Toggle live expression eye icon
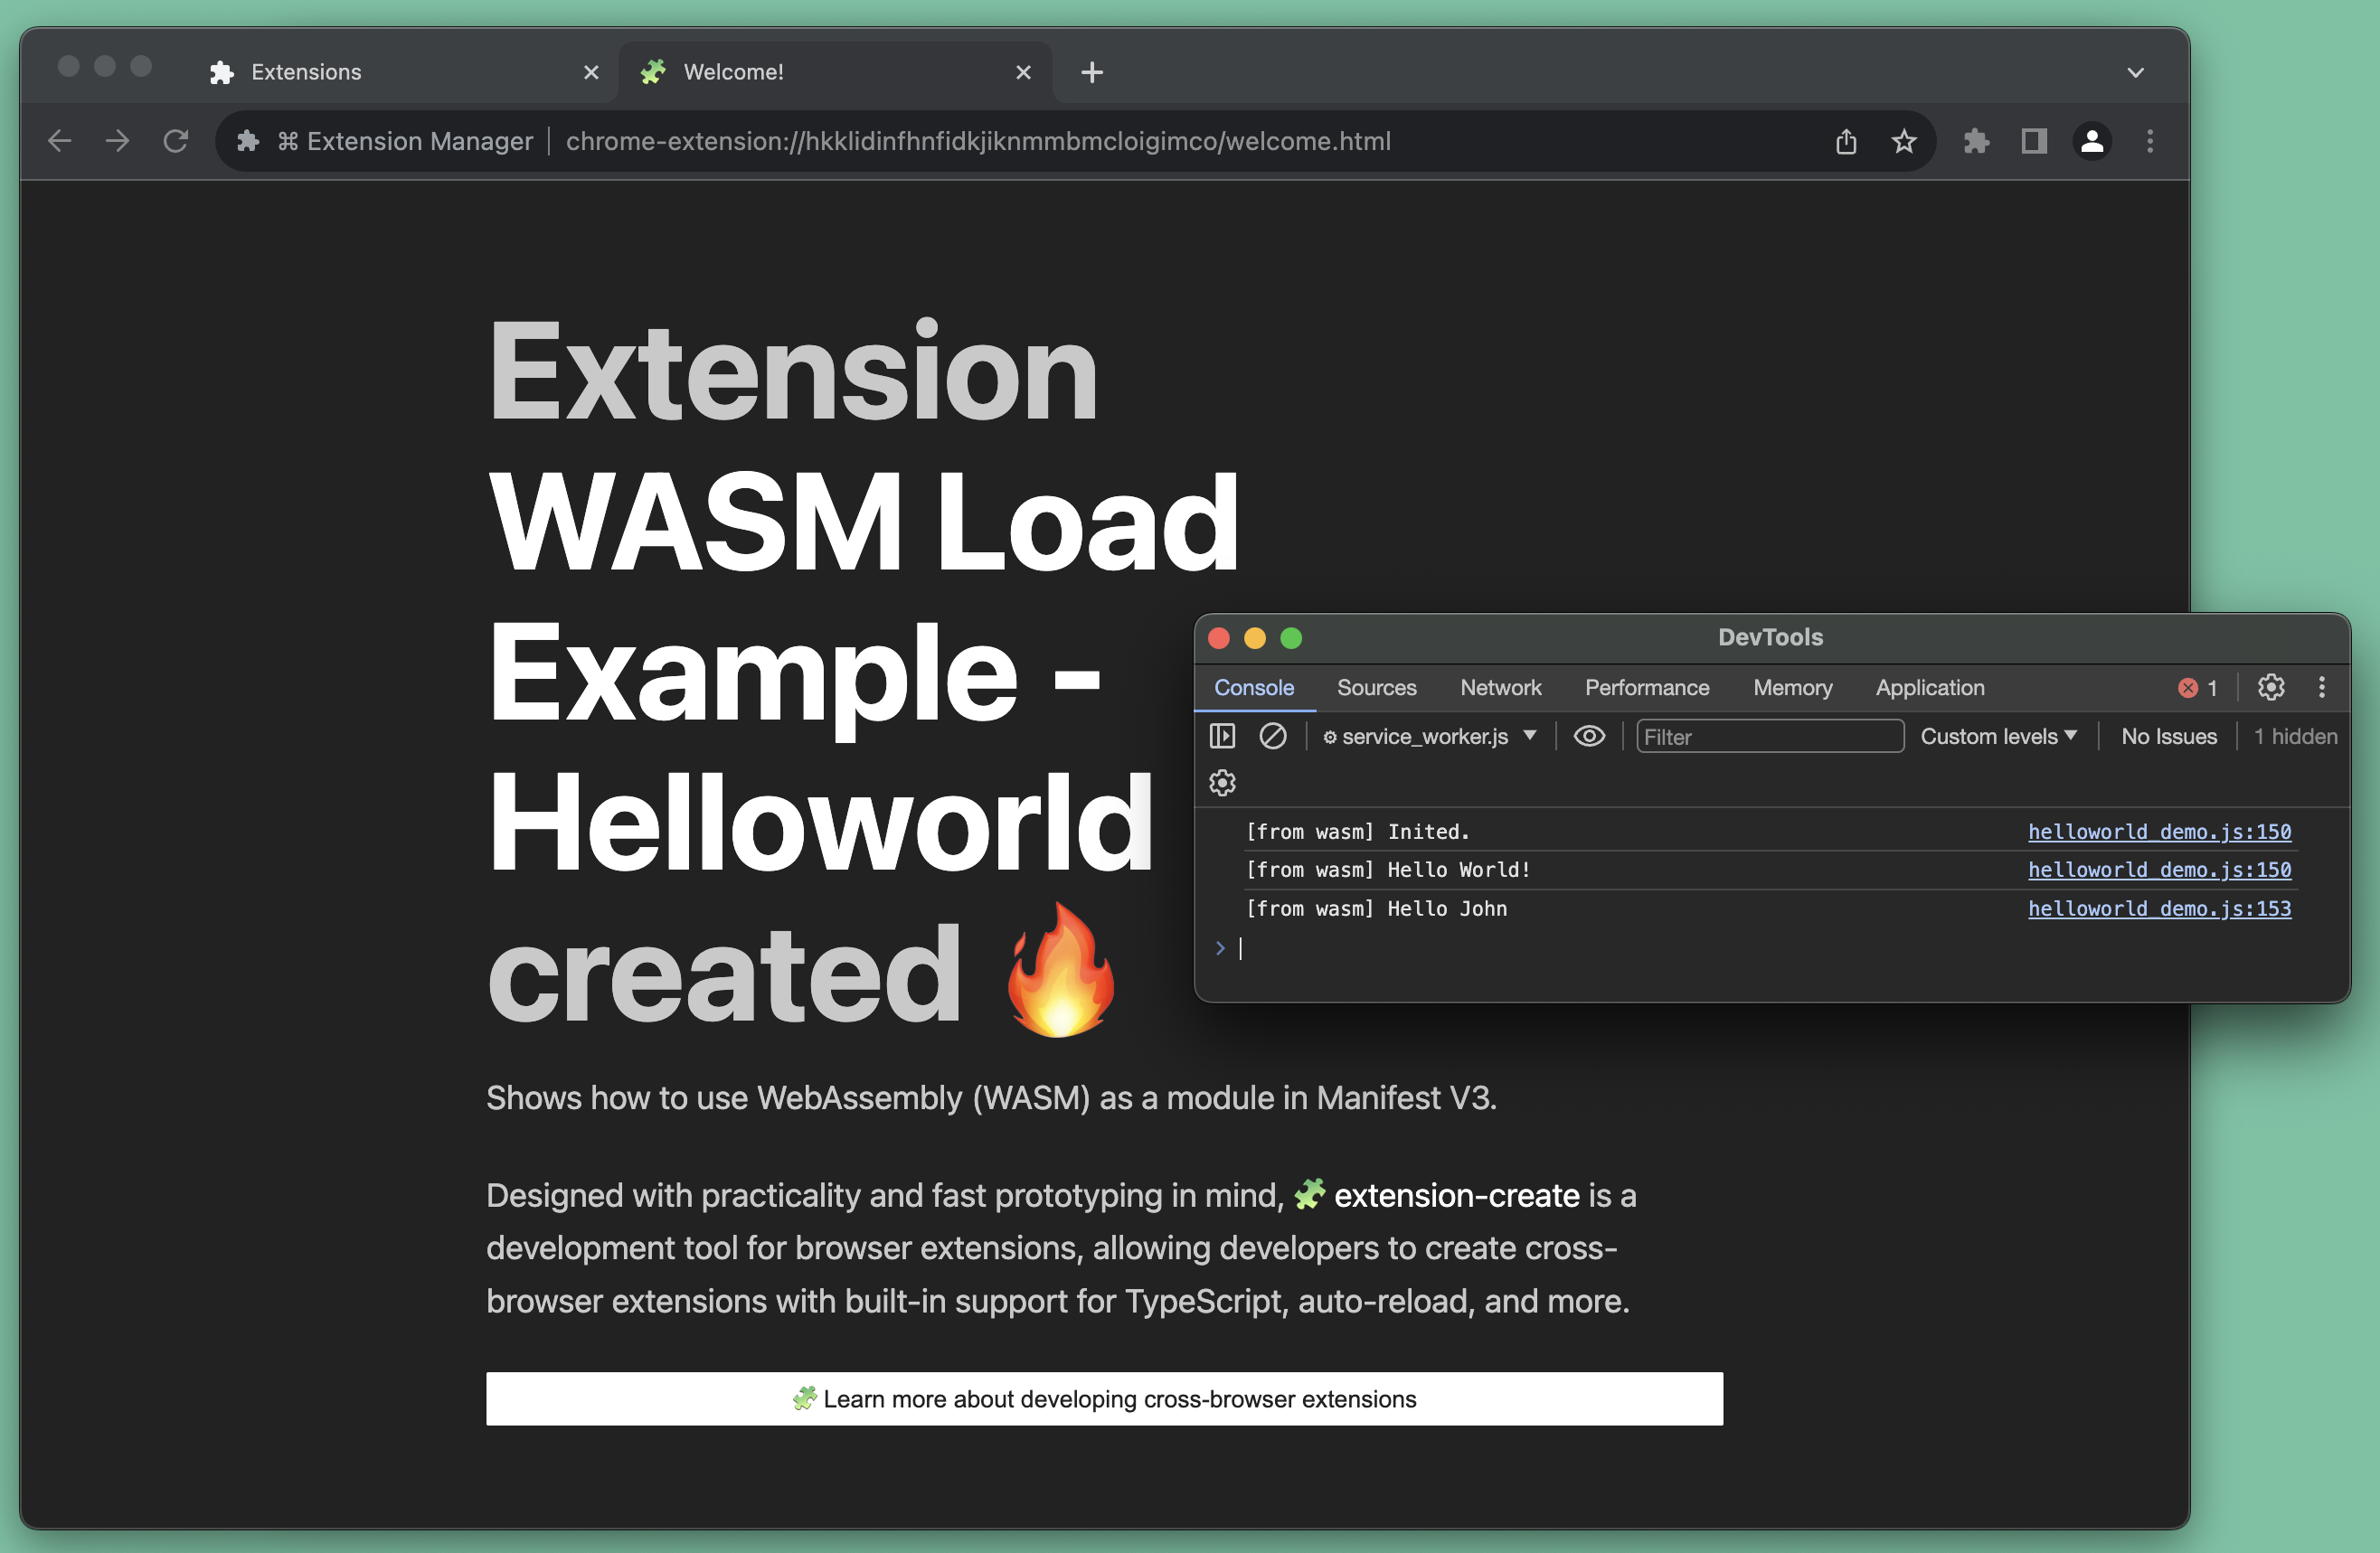Image resolution: width=2380 pixels, height=1553 pixels. (x=1589, y=737)
